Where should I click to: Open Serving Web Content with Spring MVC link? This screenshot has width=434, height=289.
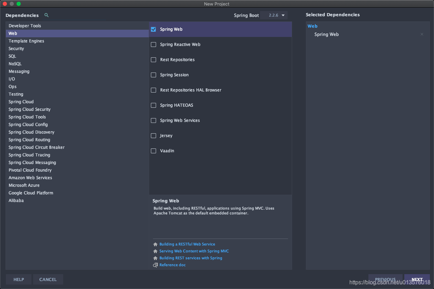pyautogui.click(x=194, y=251)
